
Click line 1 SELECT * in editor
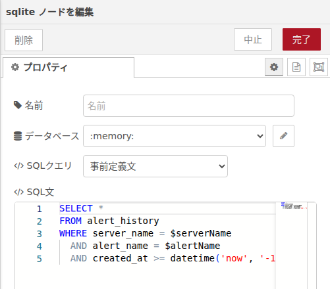pos(81,208)
